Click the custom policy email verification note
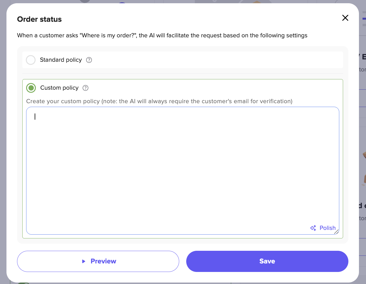 pos(159,101)
